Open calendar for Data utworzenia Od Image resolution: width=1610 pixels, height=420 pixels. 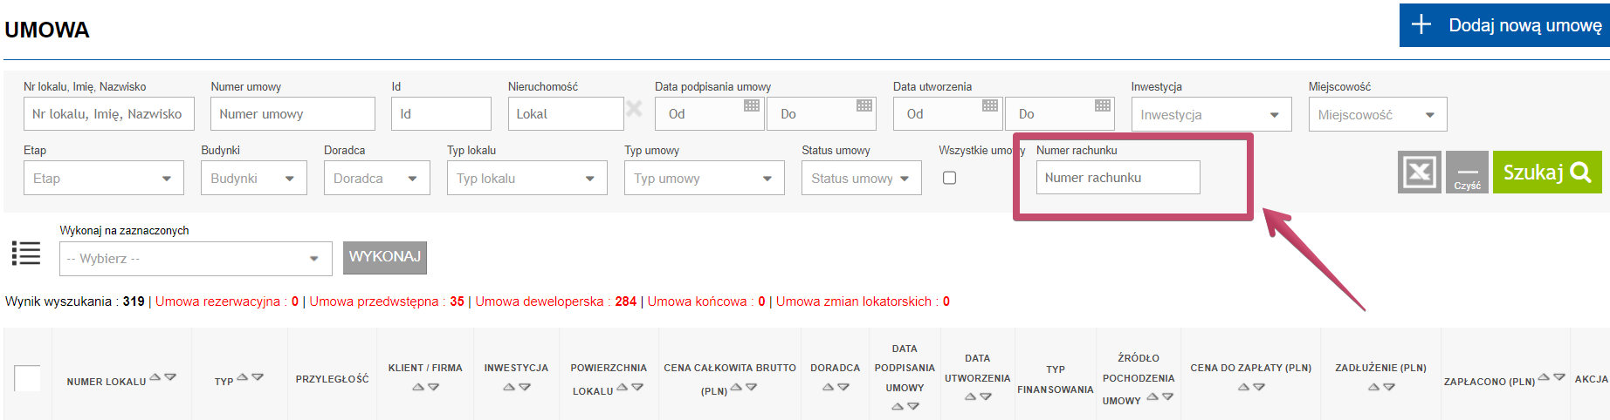point(990,105)
